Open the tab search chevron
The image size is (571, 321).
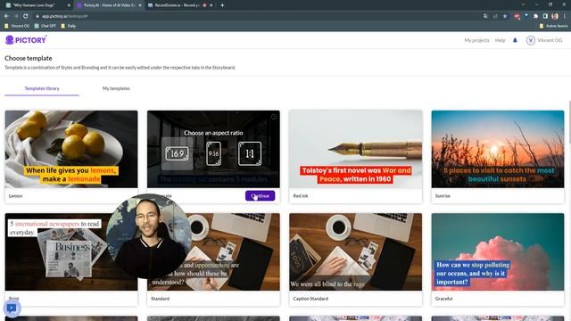tap(523, 5)
